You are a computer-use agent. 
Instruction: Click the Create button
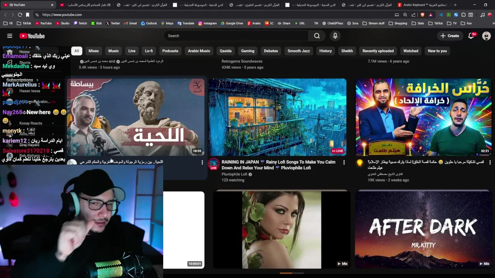(x=450, y=36)
